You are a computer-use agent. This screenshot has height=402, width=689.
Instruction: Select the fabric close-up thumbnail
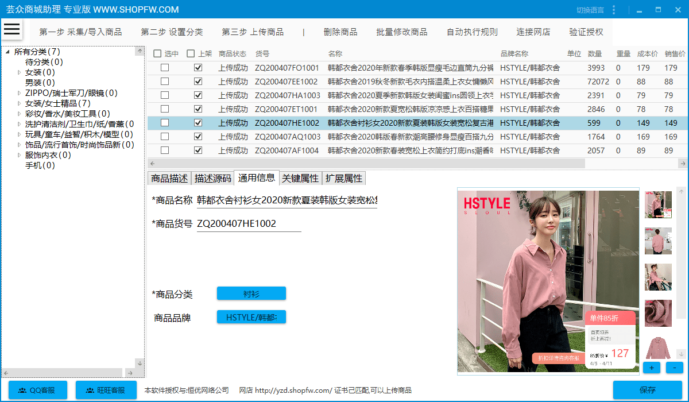[658, 313]
